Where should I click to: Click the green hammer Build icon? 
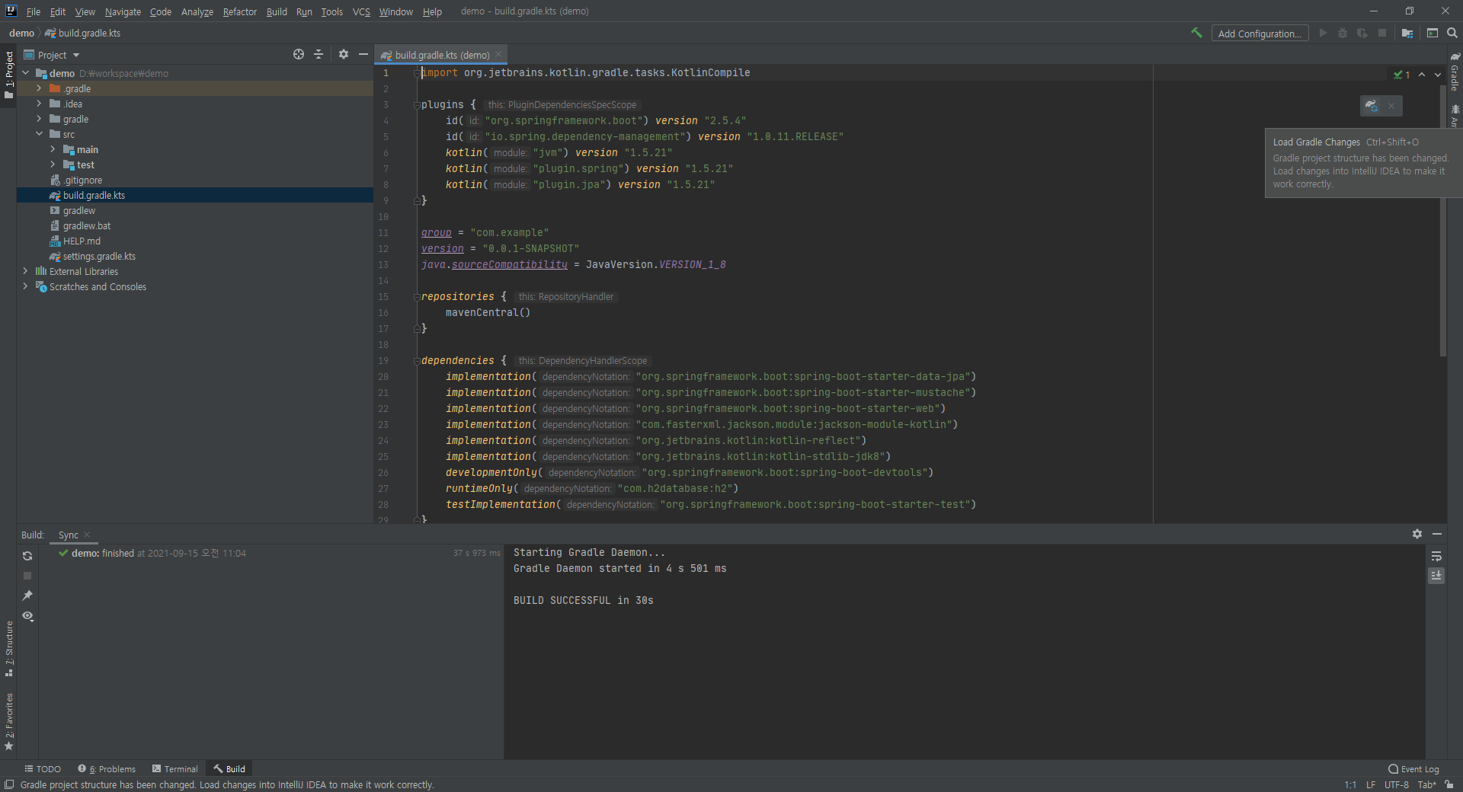[x=1196, y=33]
